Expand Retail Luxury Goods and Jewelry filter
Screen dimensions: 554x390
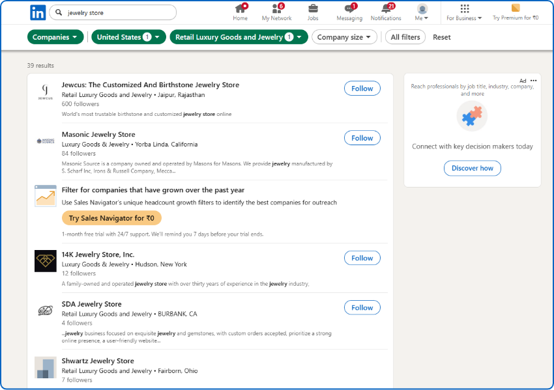239,37
